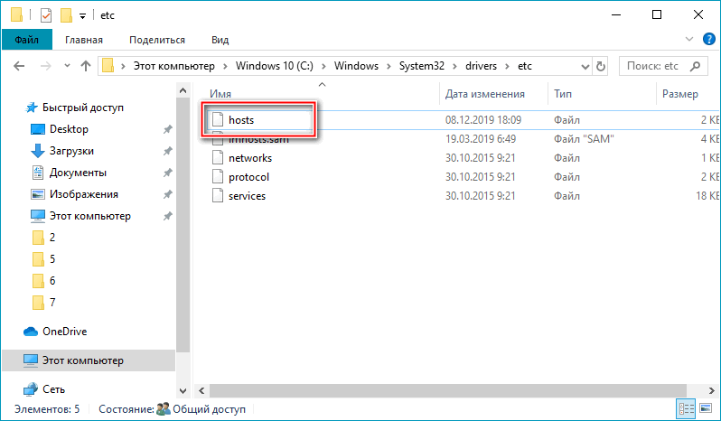Click Этот компьютер in the address bar
The height and width of the screenshot is (421, 721).
[x=173, y=66]
